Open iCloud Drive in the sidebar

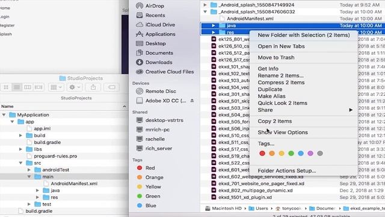click(x=155, y=25)
